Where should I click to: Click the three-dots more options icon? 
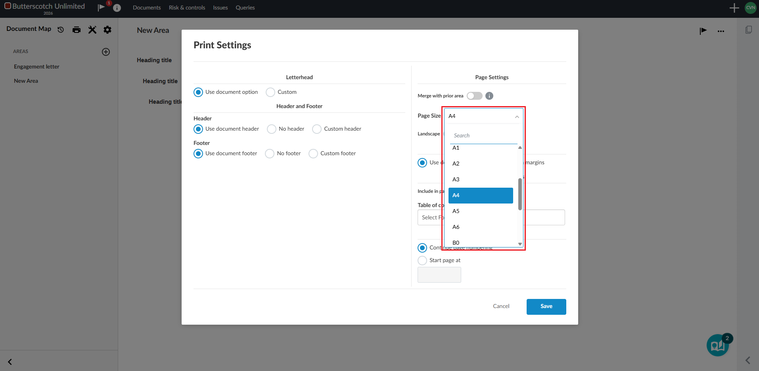(x=721, y=31)
